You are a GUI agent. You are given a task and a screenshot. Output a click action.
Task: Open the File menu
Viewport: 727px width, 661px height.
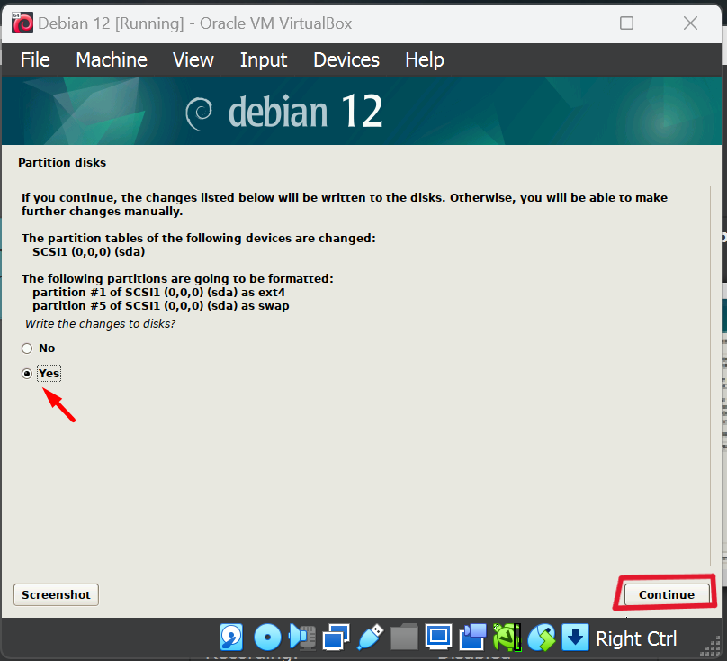click(x=35, y=59)
